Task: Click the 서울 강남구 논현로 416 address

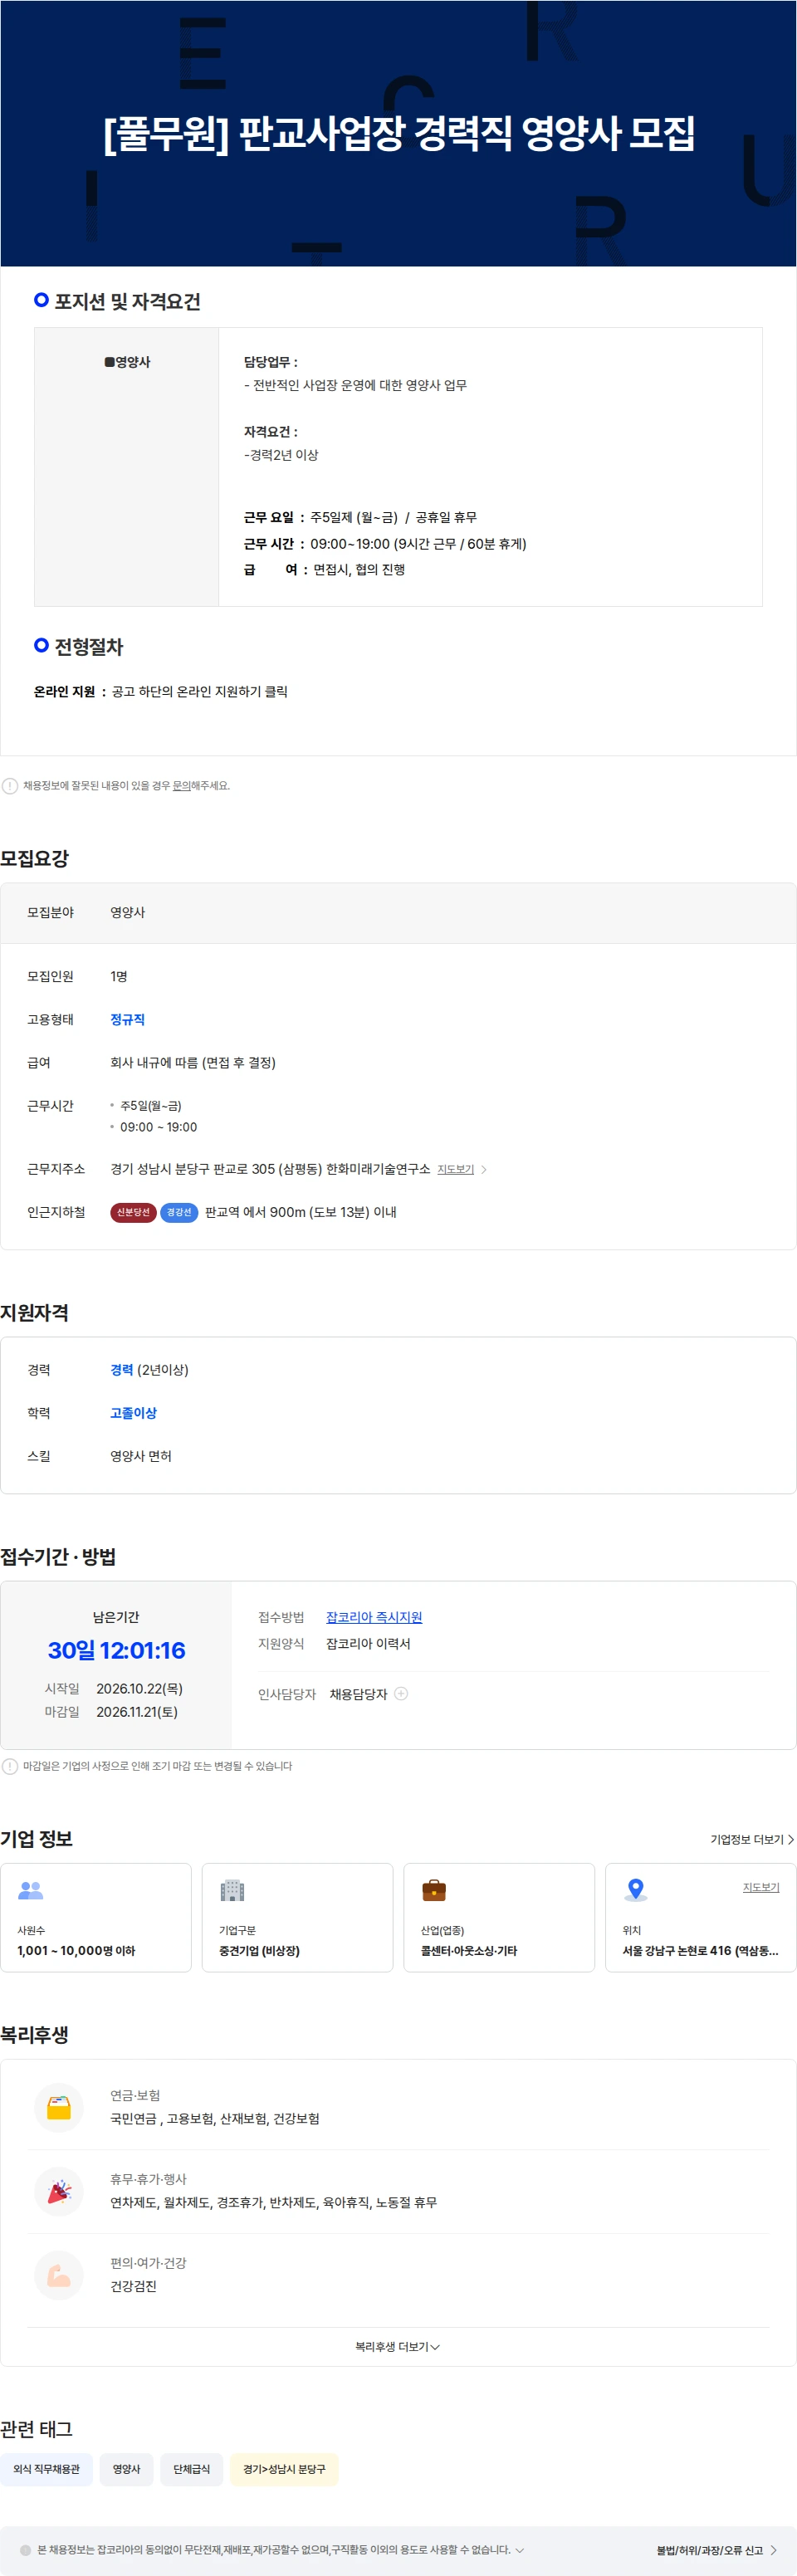Action: pyautogui.click(x=700, y=1951)
